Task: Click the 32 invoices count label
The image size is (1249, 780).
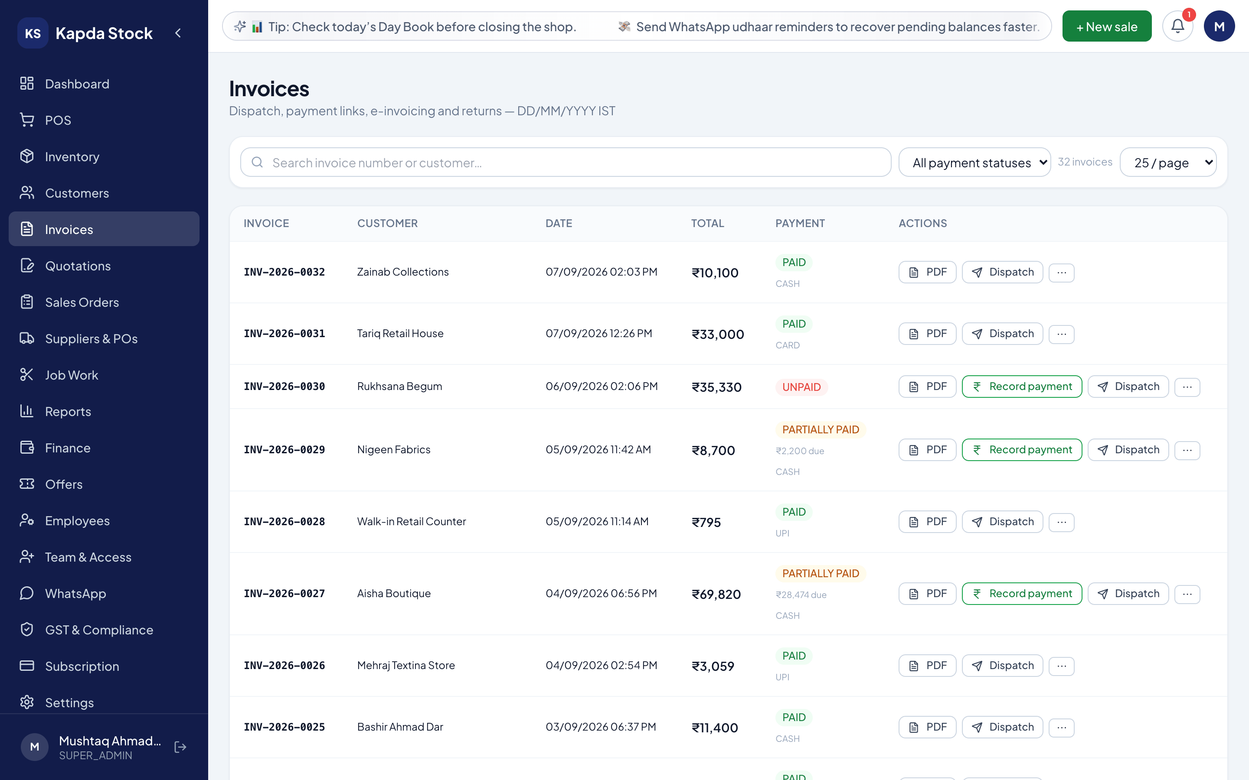Action: coord(1085,162)
